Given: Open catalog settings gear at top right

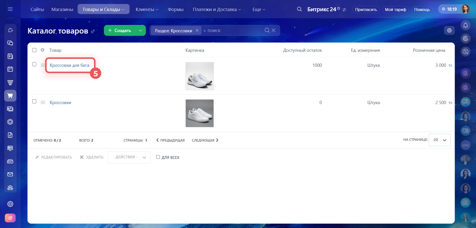Looking at the screenshot, I should click(x=449, y=30).
